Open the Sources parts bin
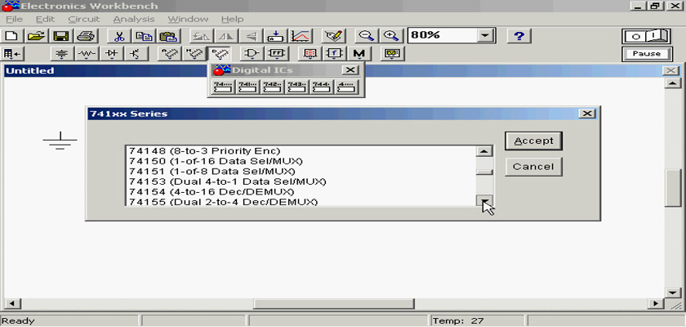This screenshot has width=686, height=327. click(63, 54)
